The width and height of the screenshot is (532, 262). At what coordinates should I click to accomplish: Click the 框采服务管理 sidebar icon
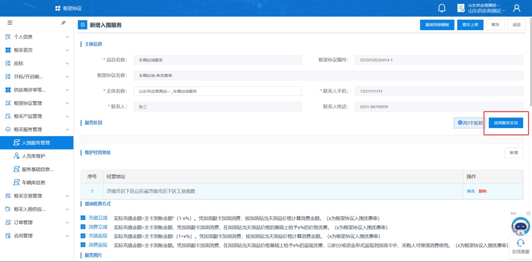(x=8, y=130)
